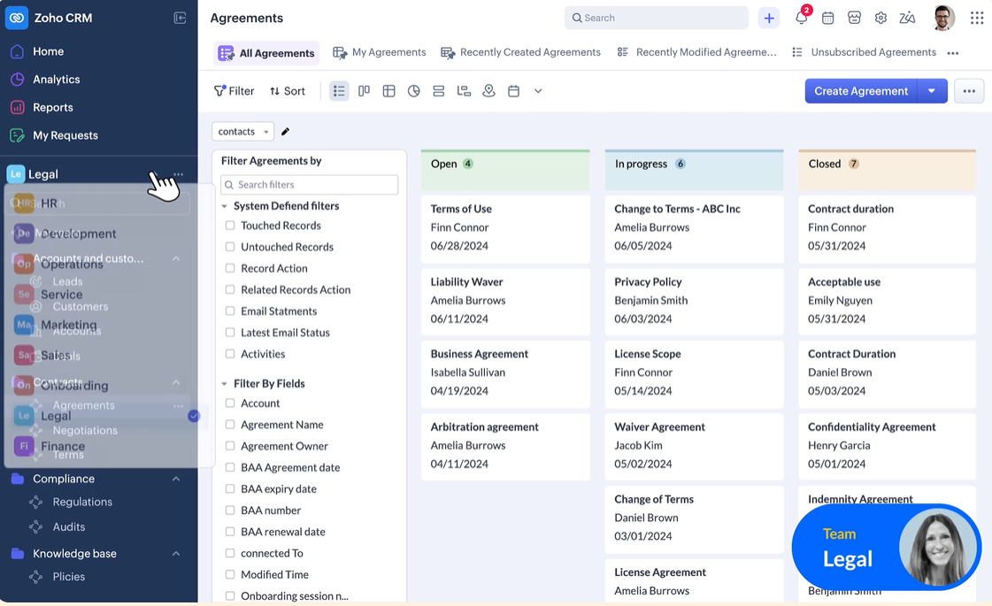Switch to map location view icon
The image size is (992, 606).
tap(488, 91)
